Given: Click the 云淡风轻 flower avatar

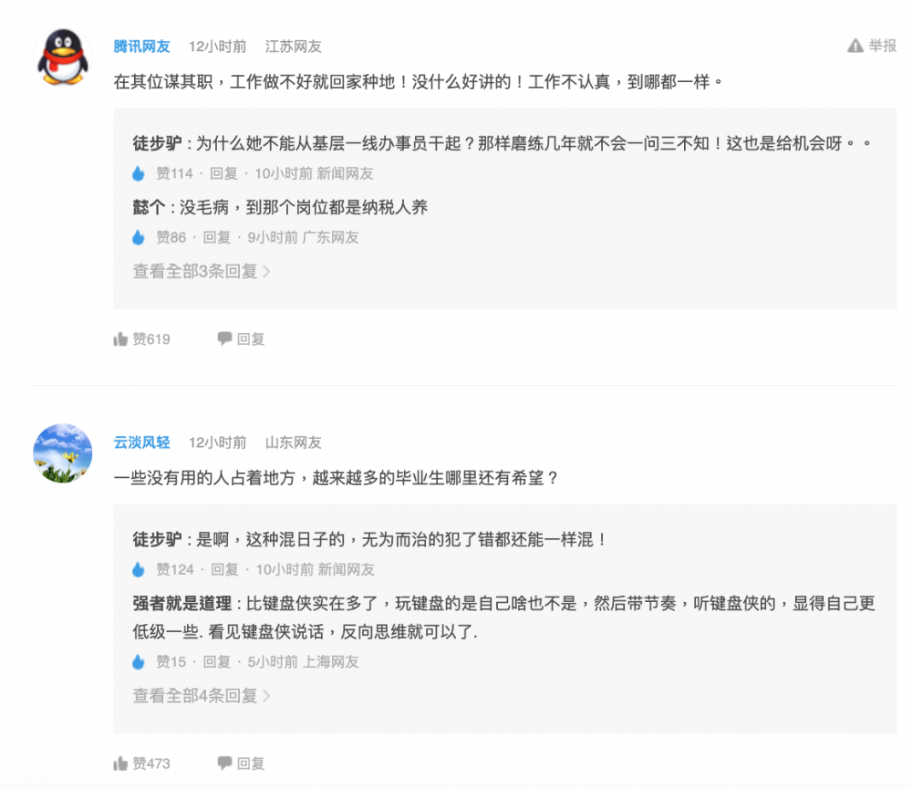Looking at the screenshot, I should point(63,452).
